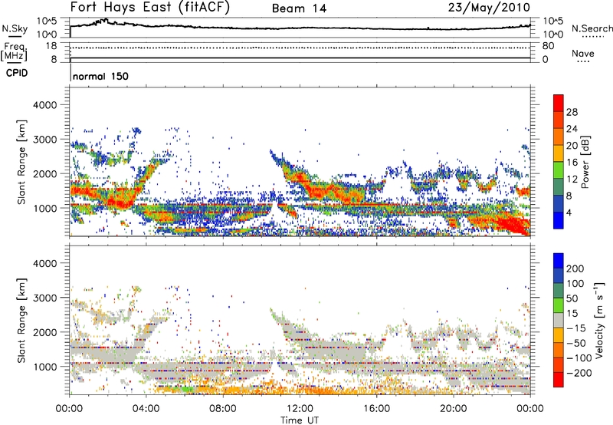Click the power colorbar green 12 dB segment
613x425 pixels.
[x=559, y=170]
